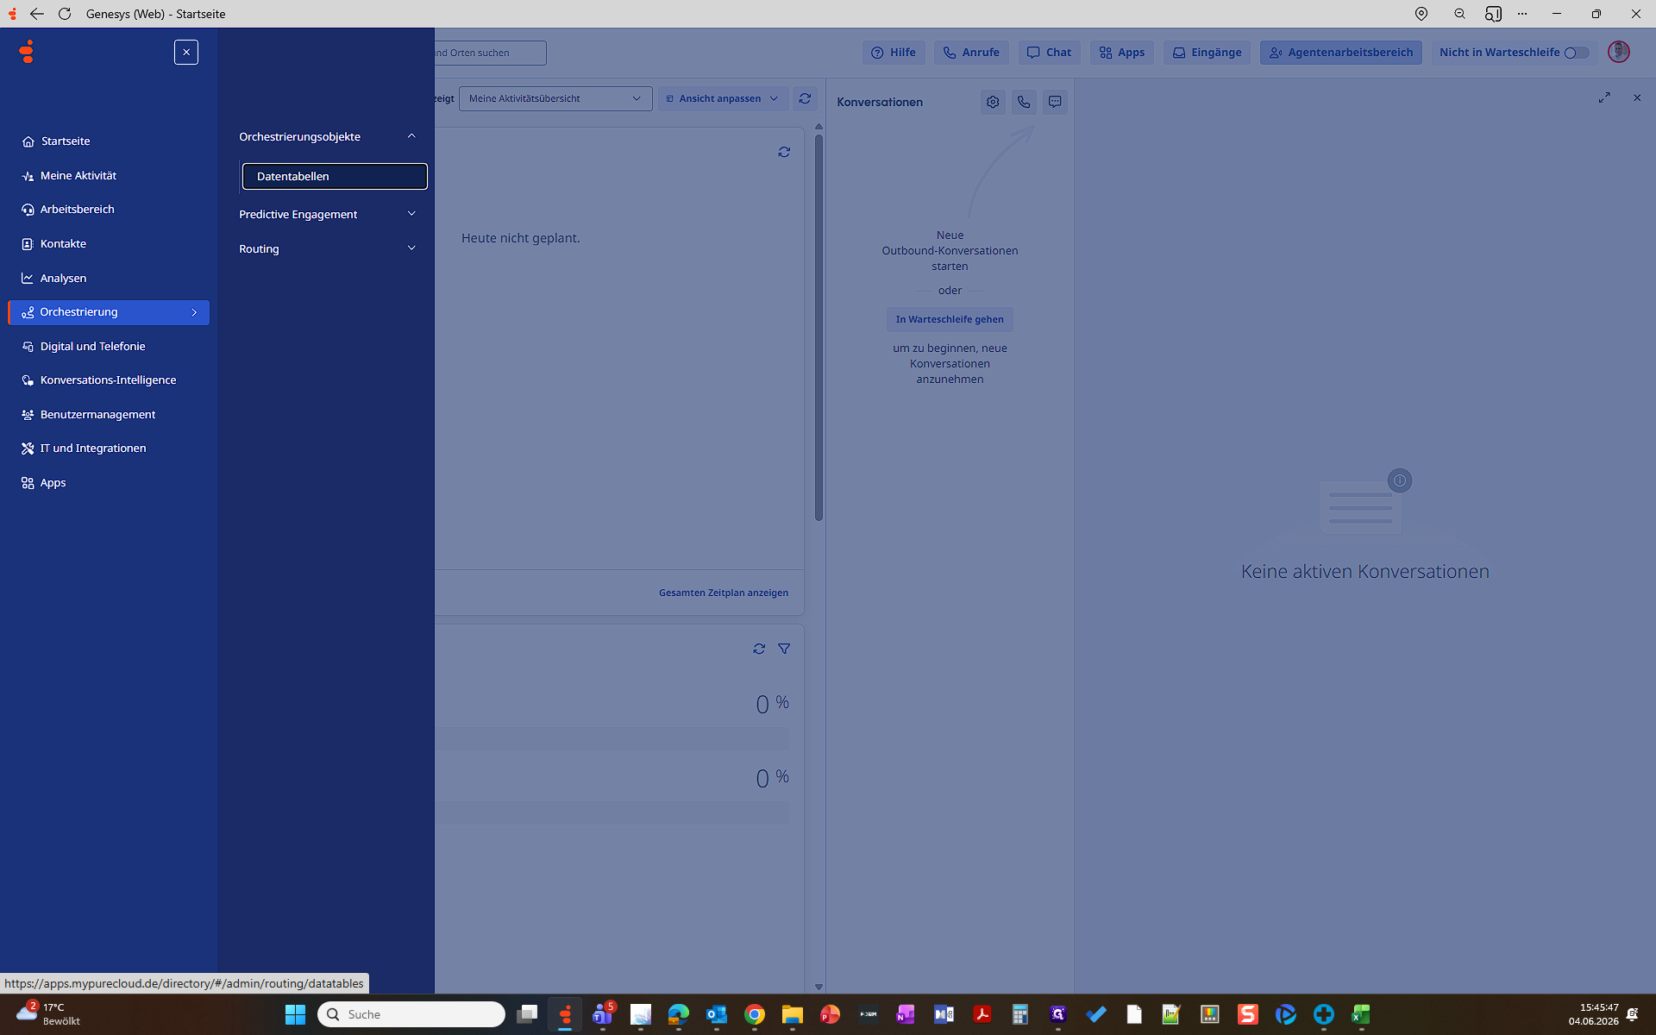Click In Warteschleife gehen button
The image size is (1656, 1035).
pos(950,319)
